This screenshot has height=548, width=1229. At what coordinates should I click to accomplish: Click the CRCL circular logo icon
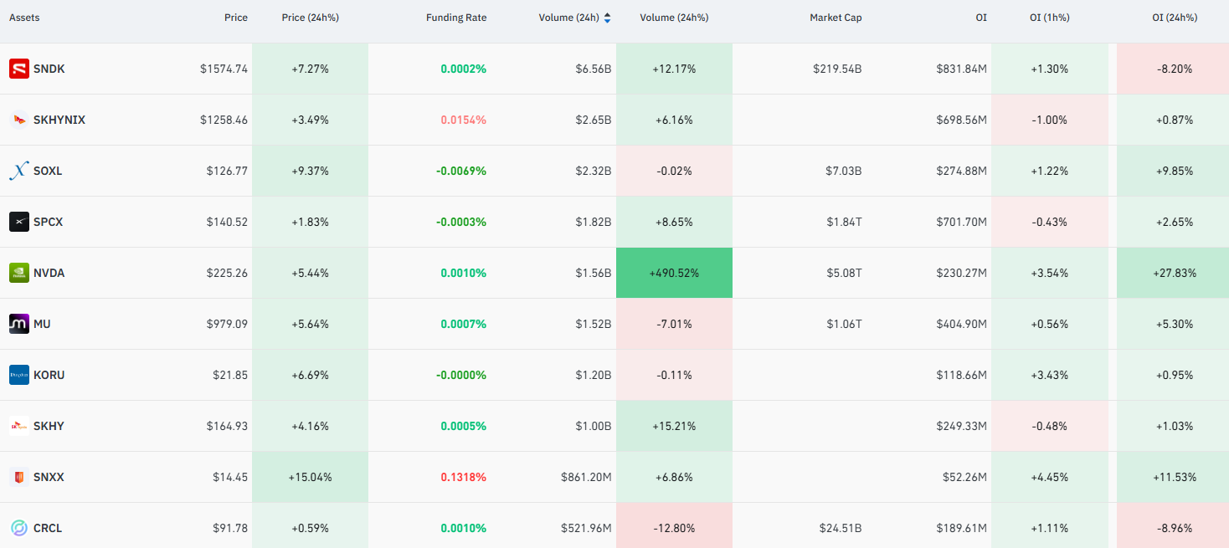tap(19, 528)
